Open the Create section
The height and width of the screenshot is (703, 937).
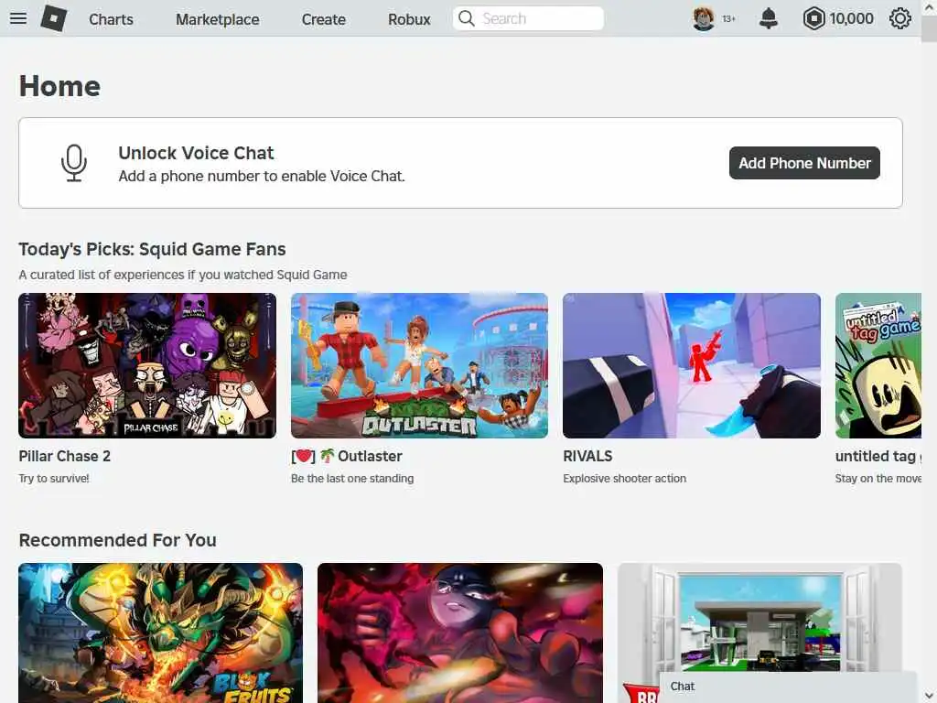point(323,19)
